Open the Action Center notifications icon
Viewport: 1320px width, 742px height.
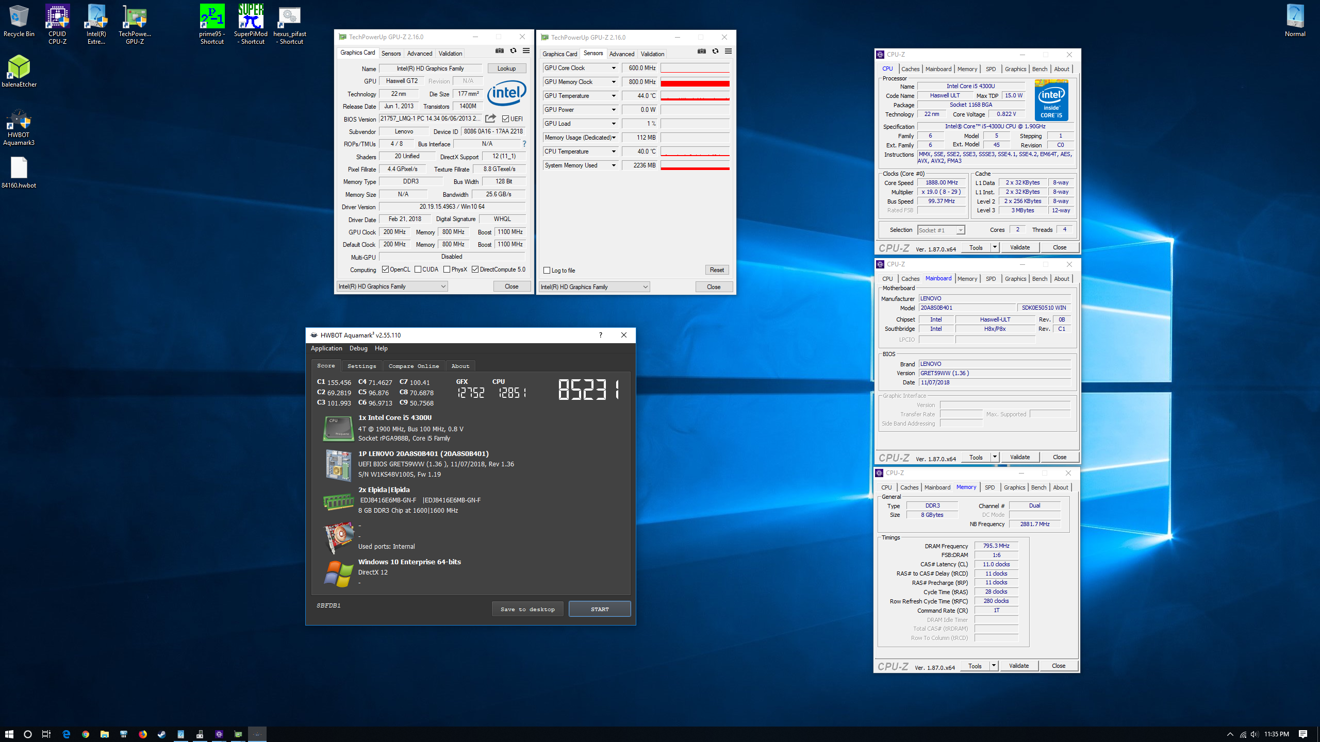(x=1303, y=734)
